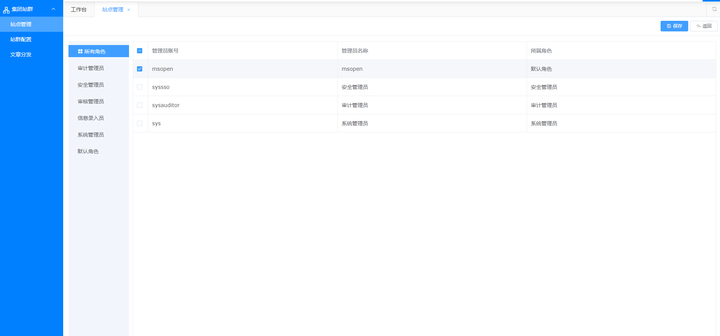Select the sys row checkbox

pyautogui.click(x=140, y=123)
